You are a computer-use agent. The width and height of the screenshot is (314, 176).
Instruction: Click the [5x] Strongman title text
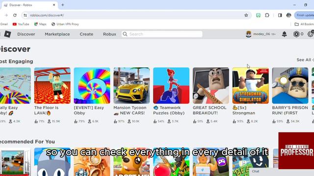click(x=244, y=110)
